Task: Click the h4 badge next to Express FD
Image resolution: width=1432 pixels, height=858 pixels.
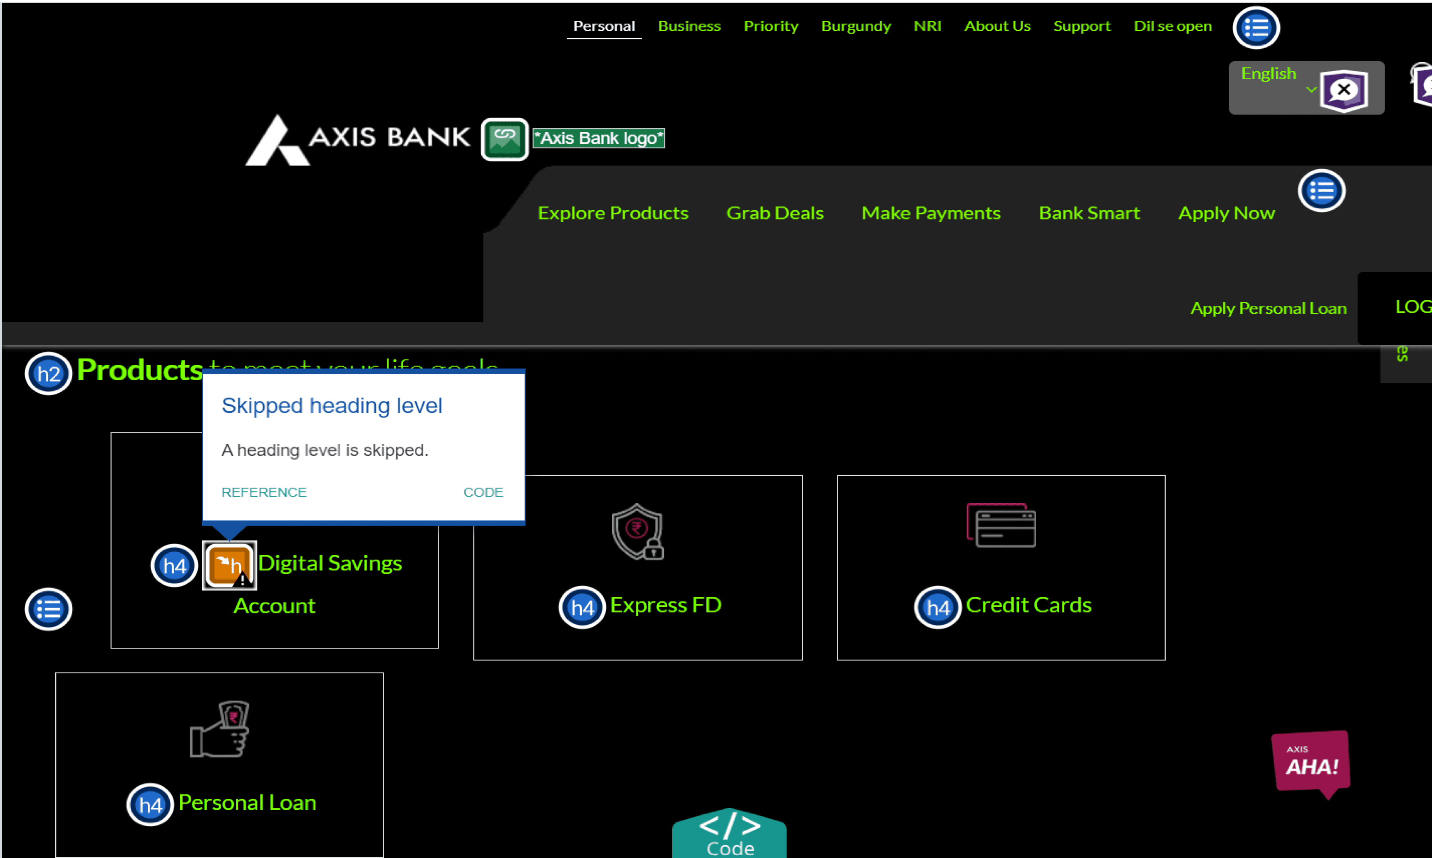Action: click(x=582, y=607)
